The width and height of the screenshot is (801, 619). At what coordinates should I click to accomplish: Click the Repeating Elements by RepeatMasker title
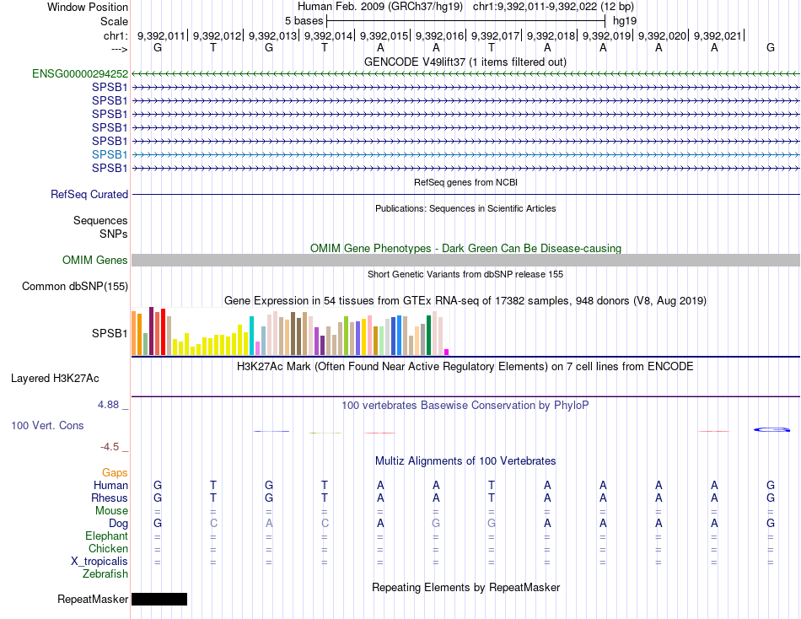(465, 587)
